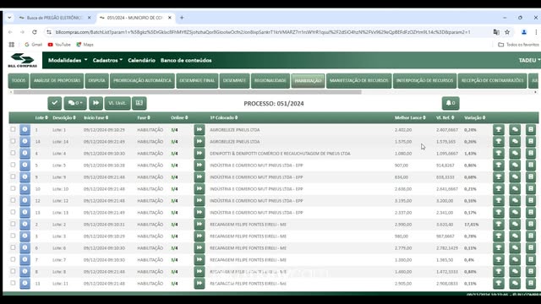
Task: Click the document icon for Lote 7
Action: click(x=531, y=259)
